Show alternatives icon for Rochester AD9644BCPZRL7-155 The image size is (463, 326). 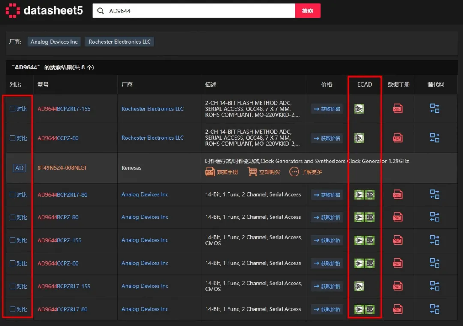pyautogui.click(x=435, y=108)
